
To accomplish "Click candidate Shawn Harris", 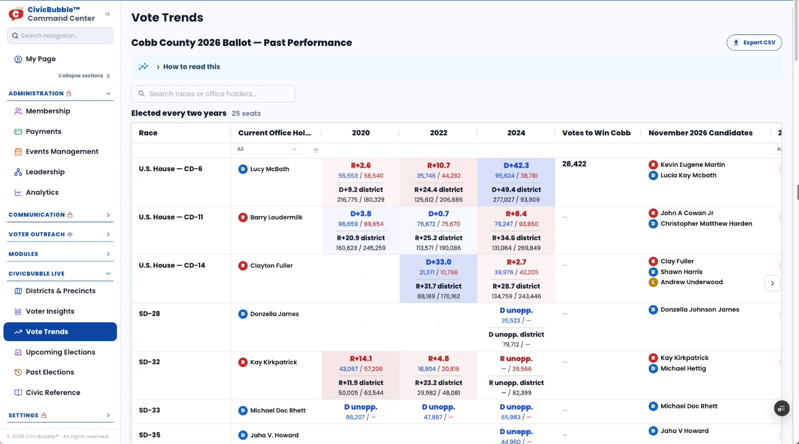I will [681, 272].
